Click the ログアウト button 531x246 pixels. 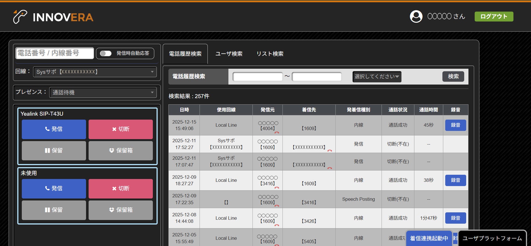(494, 16)
